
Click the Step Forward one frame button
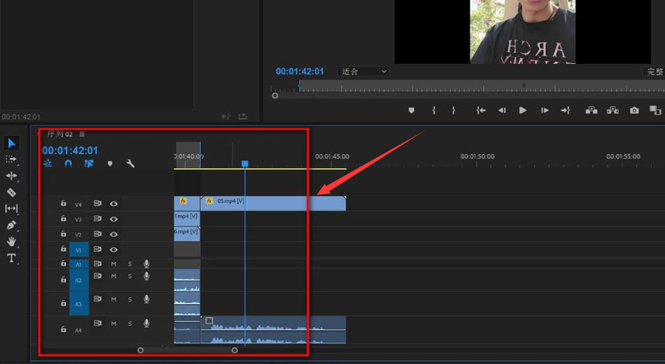click(544, 110)
